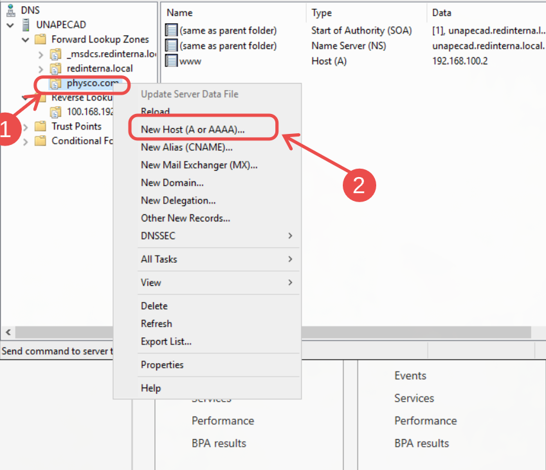
Task: Click the www host record icon
Action: pos(171,61)
